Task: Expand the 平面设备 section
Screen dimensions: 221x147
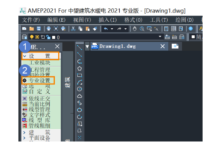Action: (x=24, y=138)
